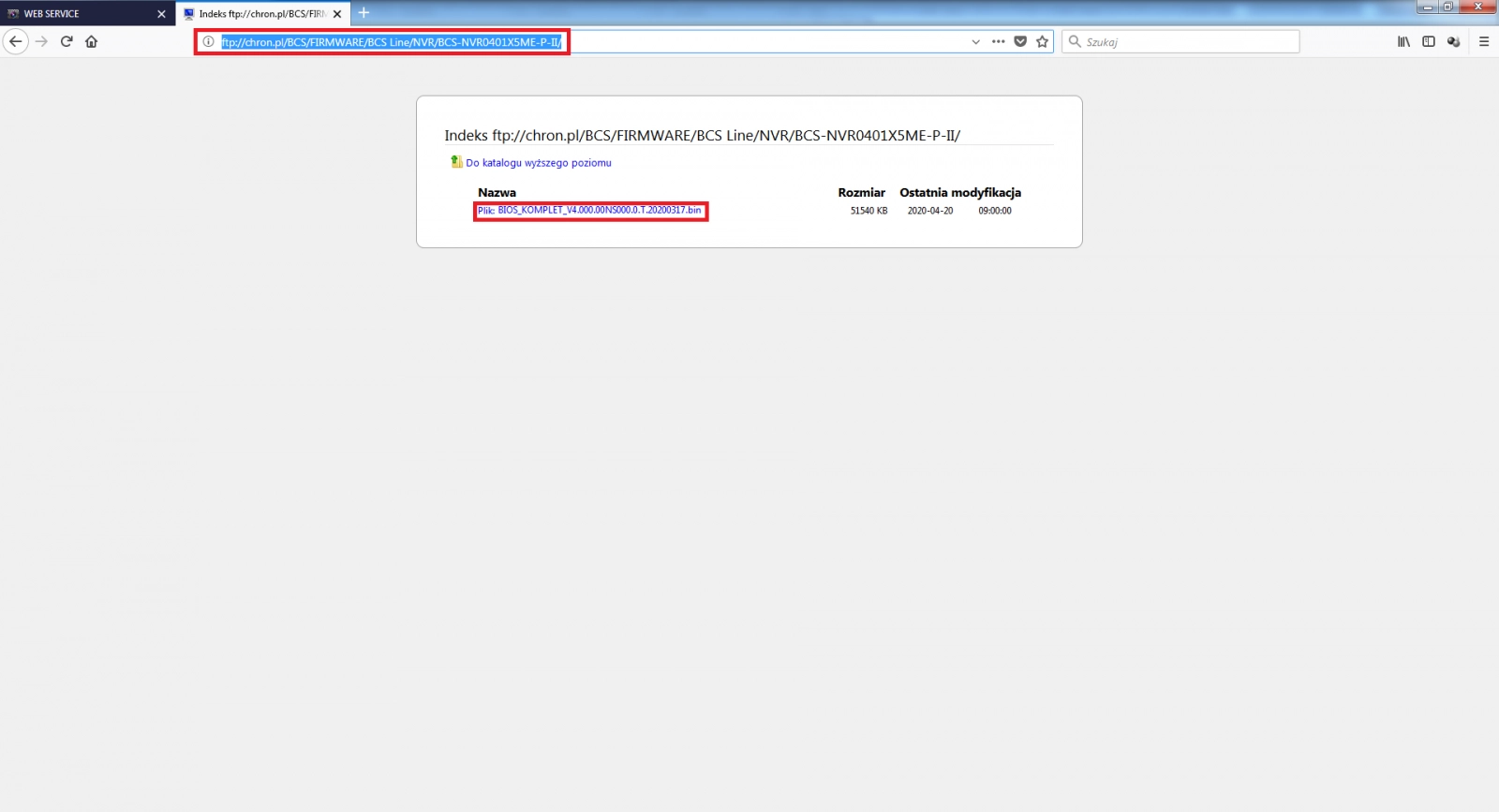Open a new tab with plus button

coord(364,13)
